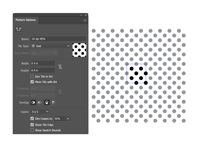Open the Pattern Options panel menu

[x=85, y=20]
